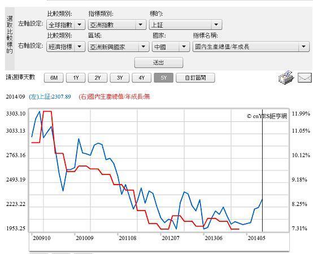Click the 11.05% right axis label
Screen dimensions: 313x254
coord(301,131)
